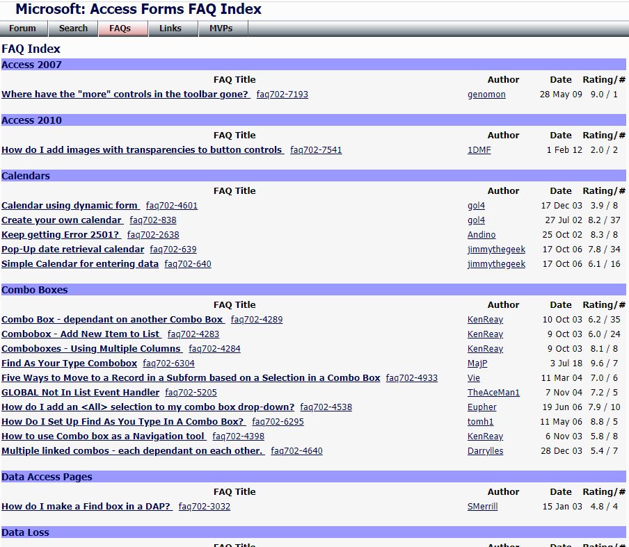Screen dimensions: 629x547
Task: Visit author 1DMF's profile link
Action: [479, 150]
